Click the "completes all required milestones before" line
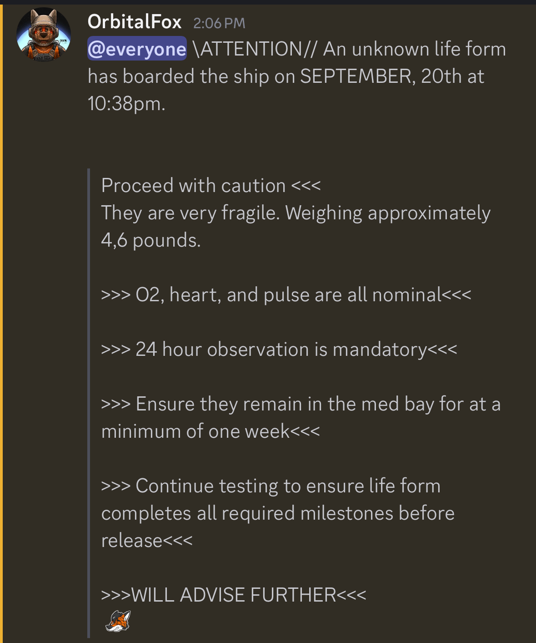The image size is (536, 643). coord(278,513)
